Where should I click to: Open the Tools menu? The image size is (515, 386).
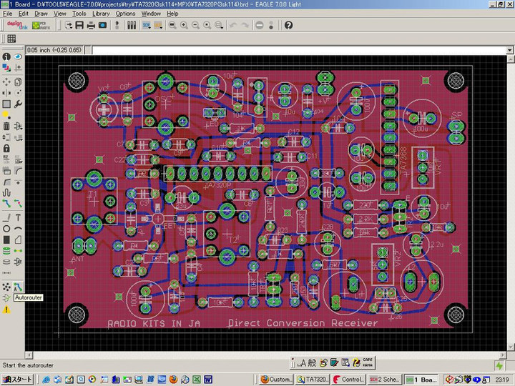(x=79, y=14)
